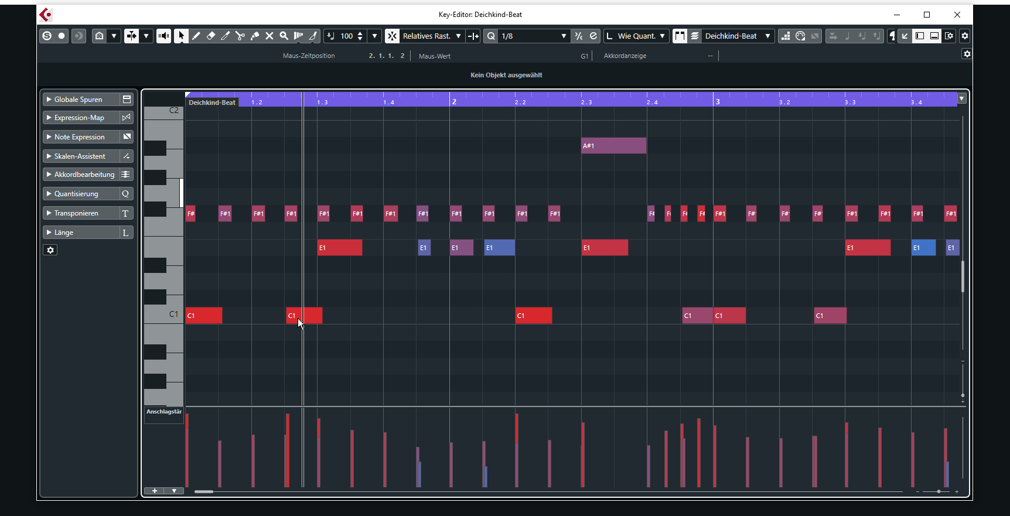Open the Relatives Rast. snap type dropdown
Viewport: 1010px width, 516px height.
458,36
